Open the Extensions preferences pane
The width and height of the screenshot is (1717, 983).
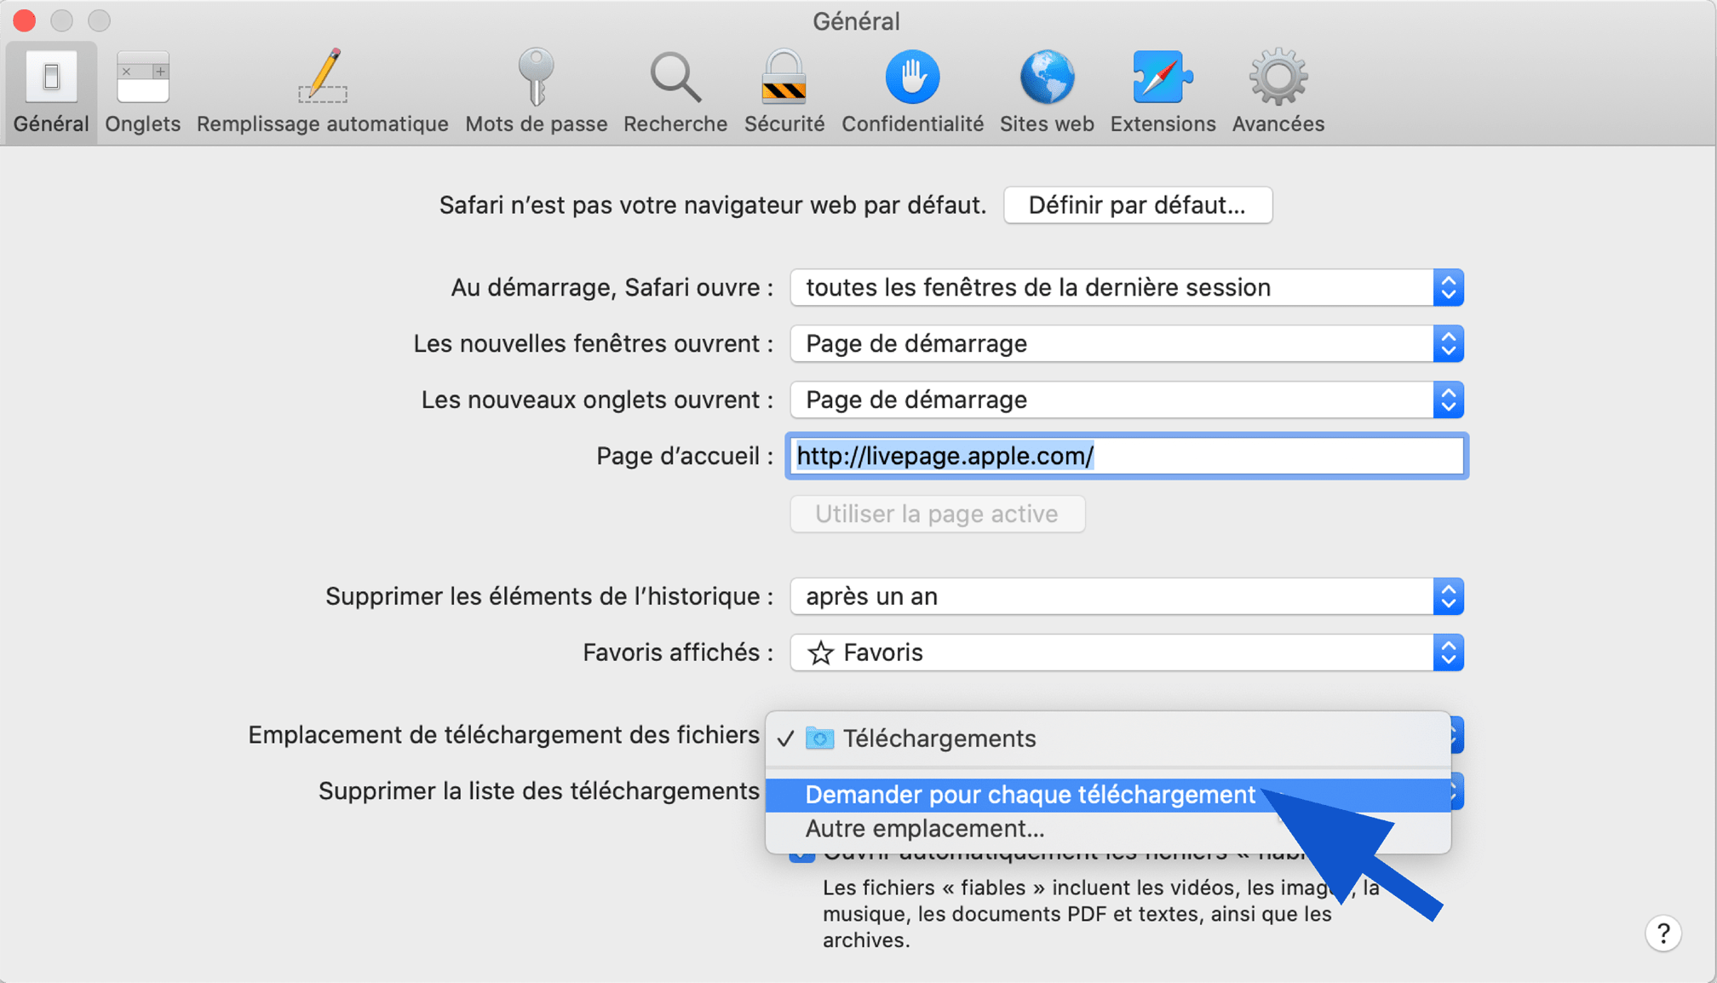pyautogui.click(x=1163, y=92)
